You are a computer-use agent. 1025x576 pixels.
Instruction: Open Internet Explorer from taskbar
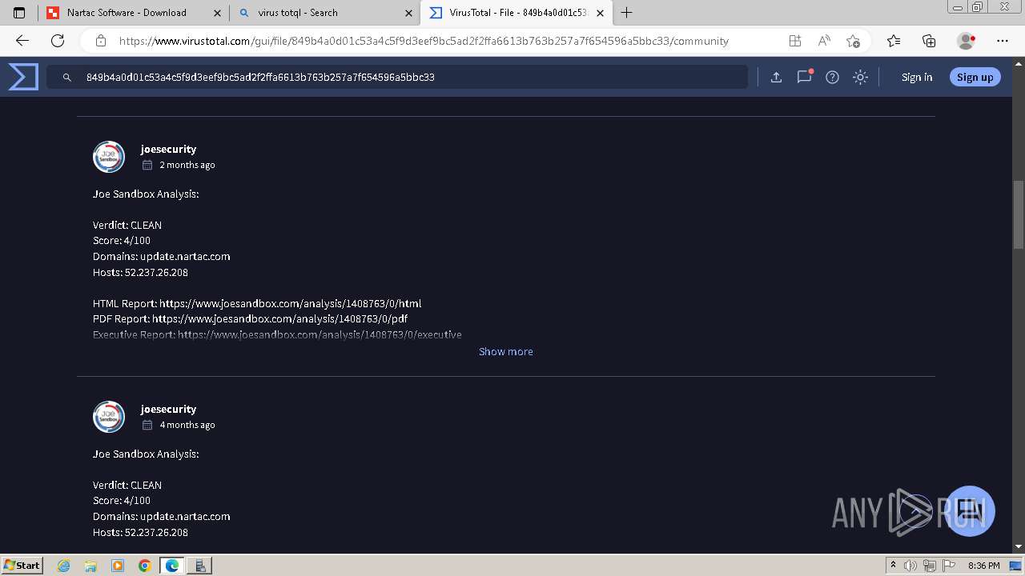tap(64, 566)
